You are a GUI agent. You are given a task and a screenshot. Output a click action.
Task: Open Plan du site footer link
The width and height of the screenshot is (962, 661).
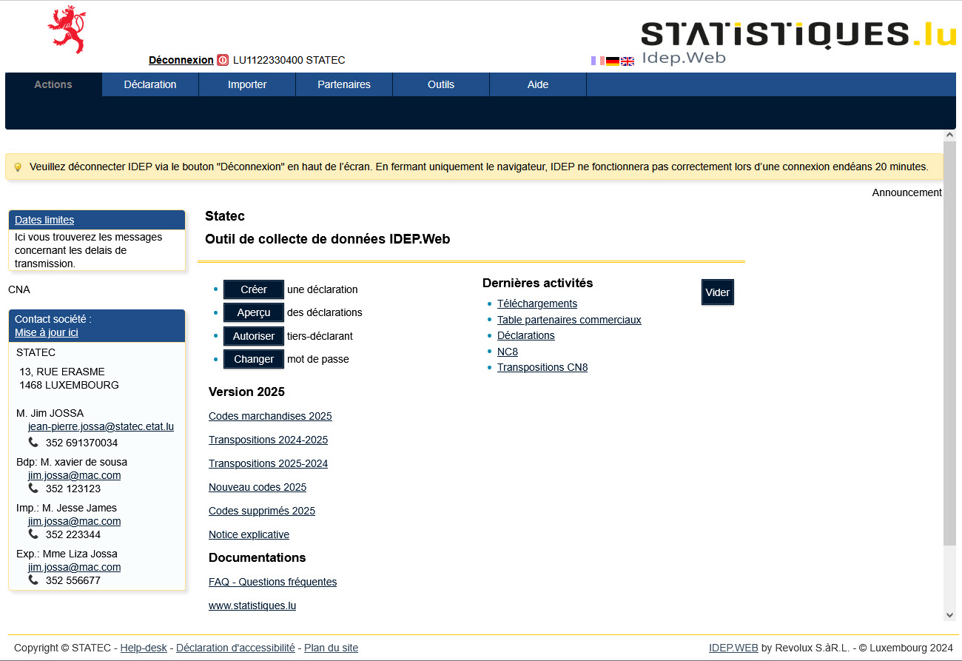pyautogui.click(x=331, y=648)
